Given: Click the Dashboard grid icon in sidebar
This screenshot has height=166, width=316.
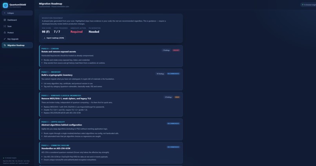Looking at the screenshot, I should pos(5,20).
